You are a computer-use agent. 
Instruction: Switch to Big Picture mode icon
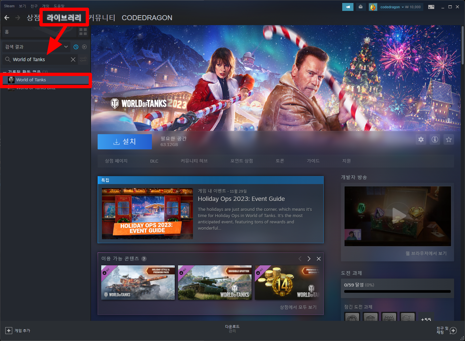click(431, 7)
